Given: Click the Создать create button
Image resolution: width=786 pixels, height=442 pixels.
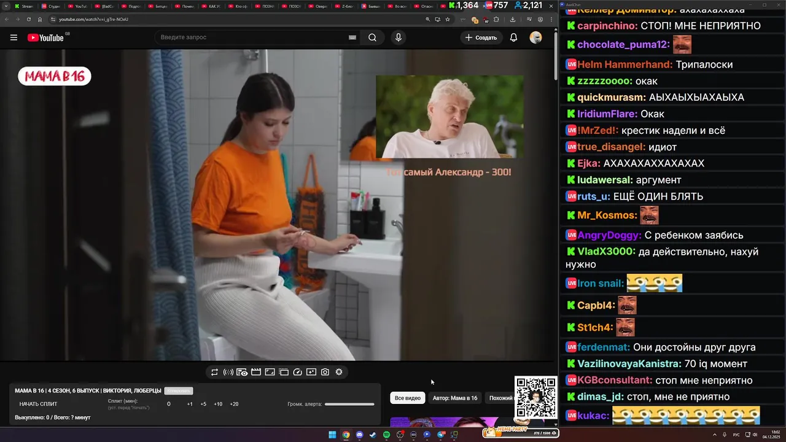Looking at the screenshot, I should (x=481, y=37).
